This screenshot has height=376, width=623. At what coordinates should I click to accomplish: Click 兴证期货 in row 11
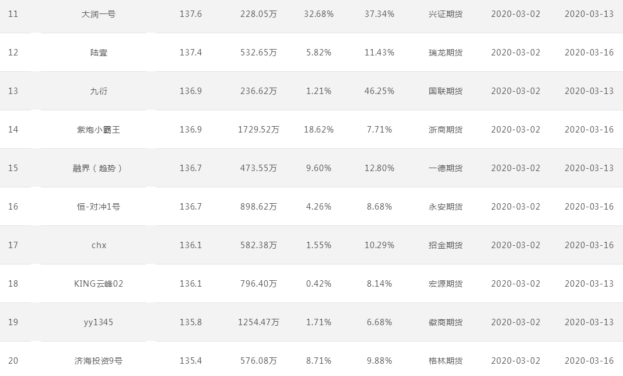[446, 15]
